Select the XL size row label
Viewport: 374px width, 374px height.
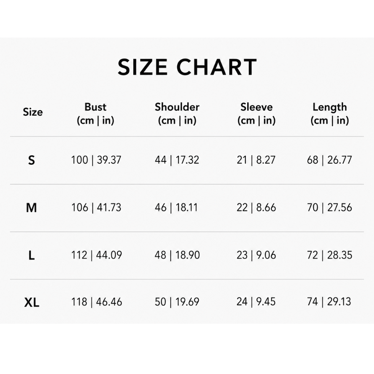(x=32, y=303)
